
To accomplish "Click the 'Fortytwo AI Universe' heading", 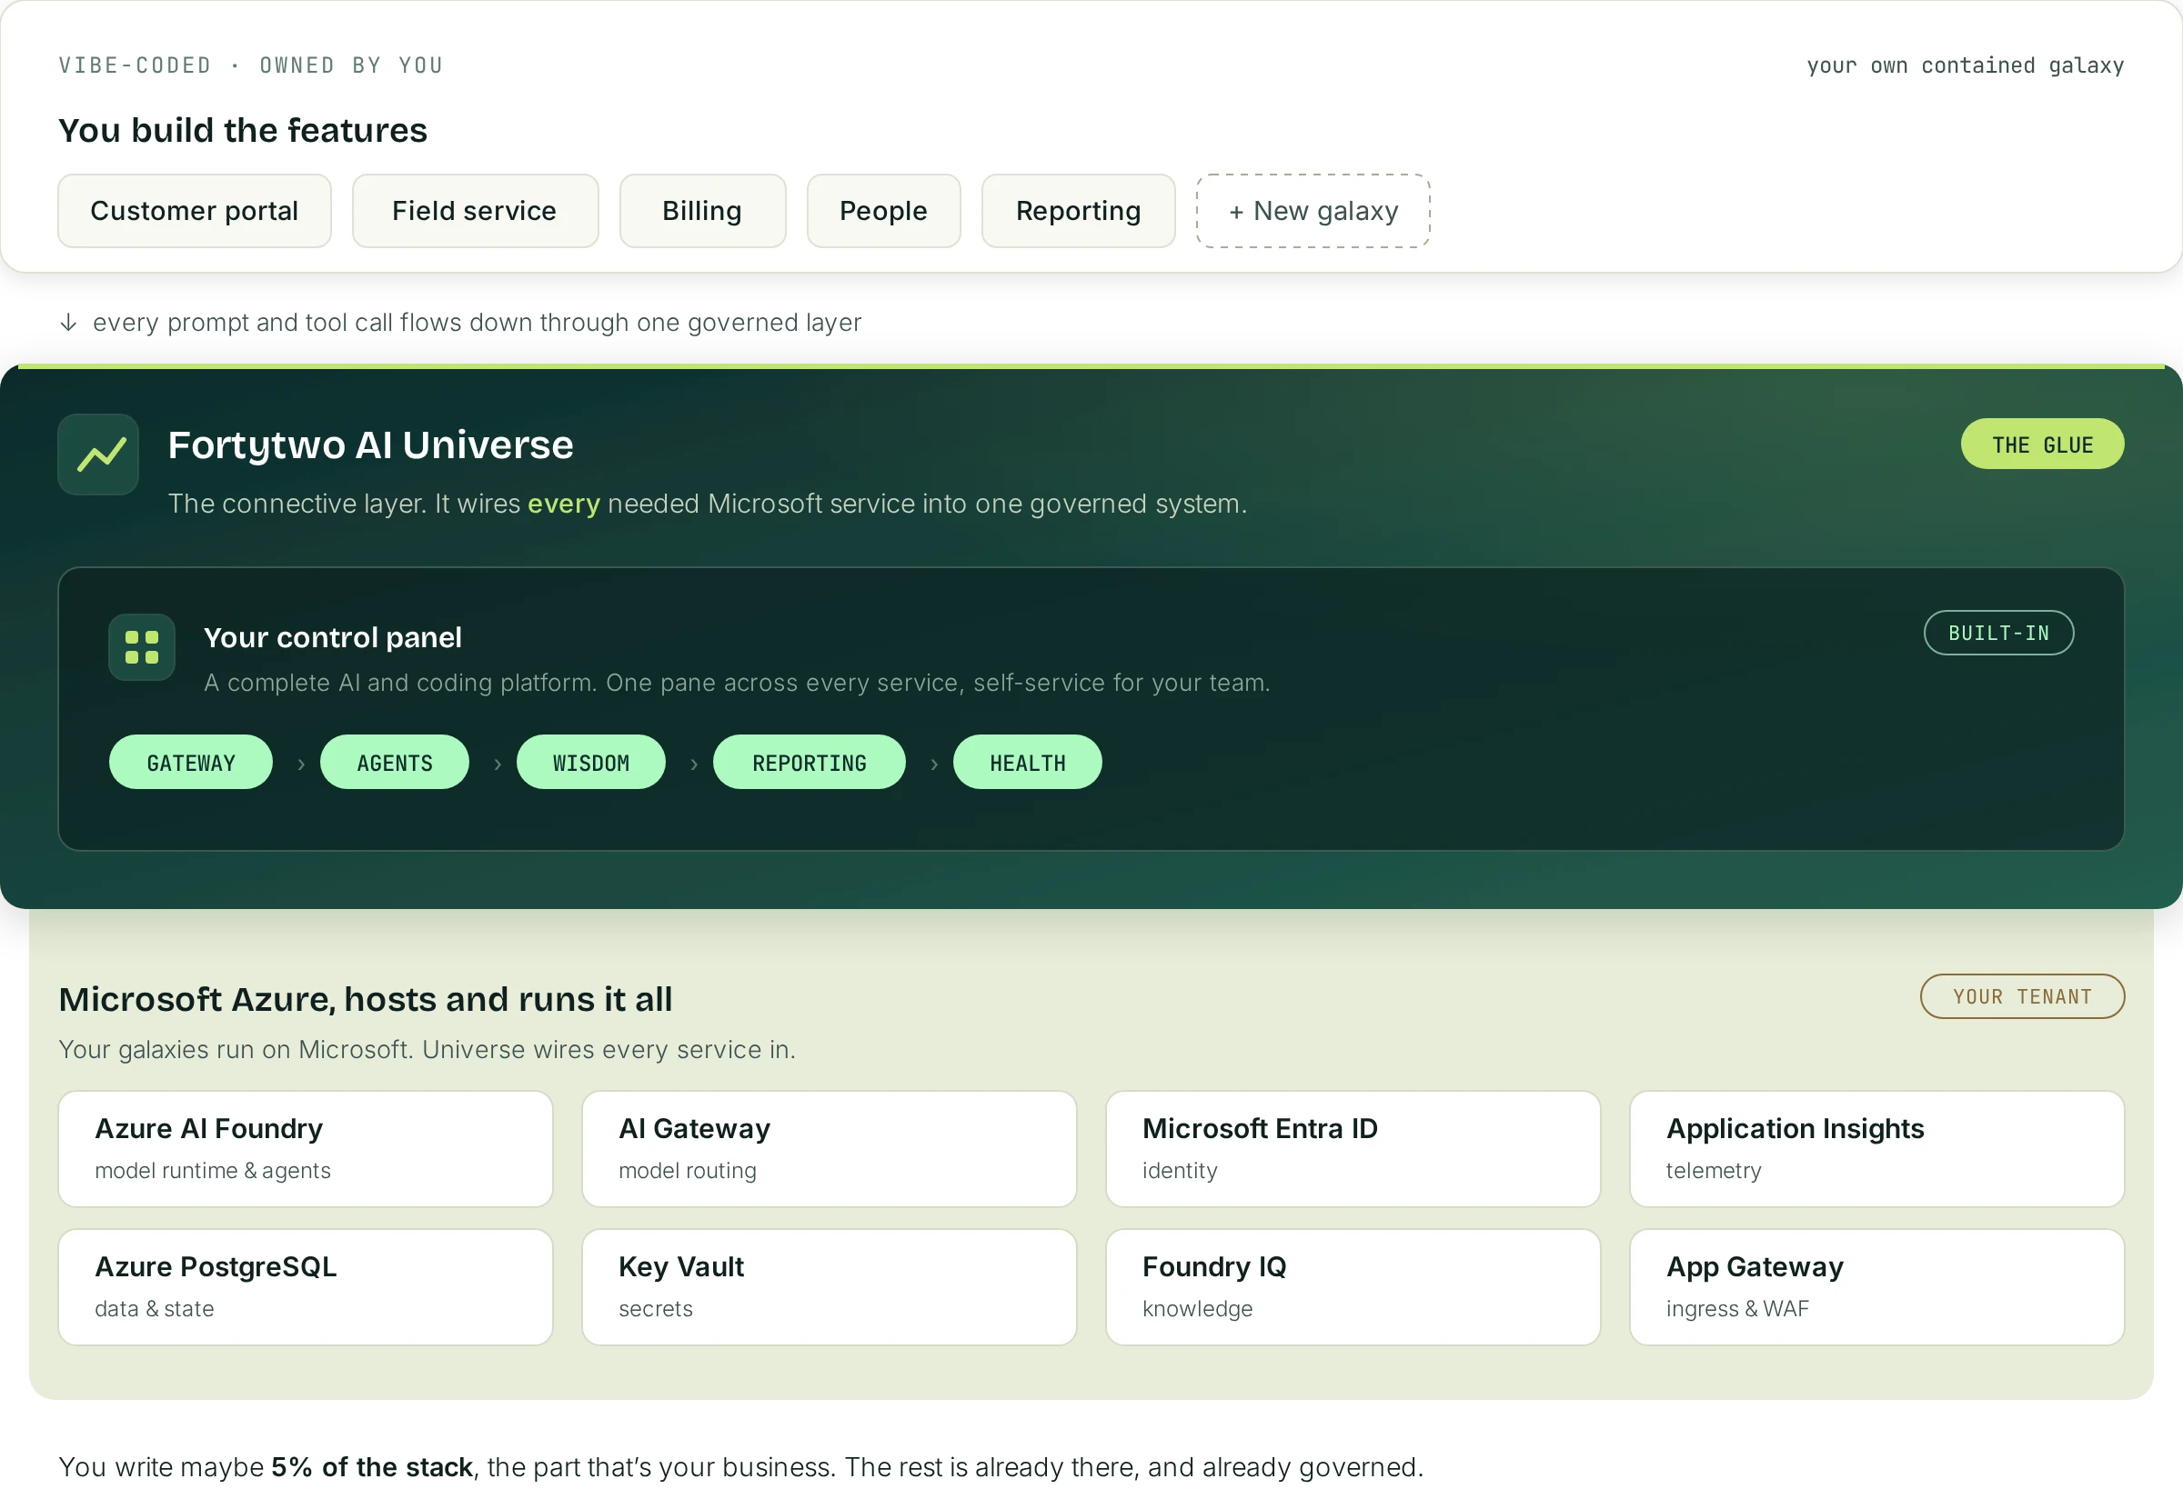I will (371, 445).
